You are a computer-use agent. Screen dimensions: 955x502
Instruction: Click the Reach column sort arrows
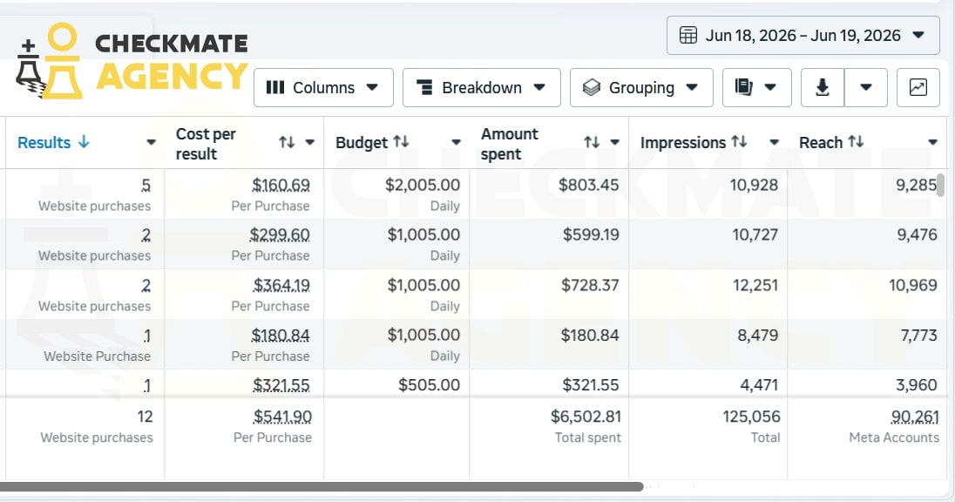(856, 142)
